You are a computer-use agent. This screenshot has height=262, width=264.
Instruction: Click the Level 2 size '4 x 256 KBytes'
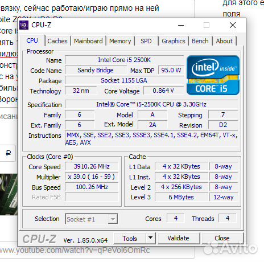(181, 187)
